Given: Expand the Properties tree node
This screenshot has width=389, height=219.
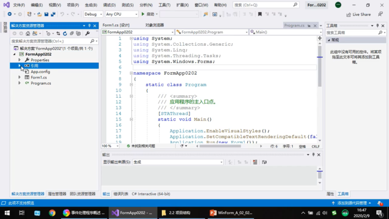Looking at the screenshot, I should 19,60.
